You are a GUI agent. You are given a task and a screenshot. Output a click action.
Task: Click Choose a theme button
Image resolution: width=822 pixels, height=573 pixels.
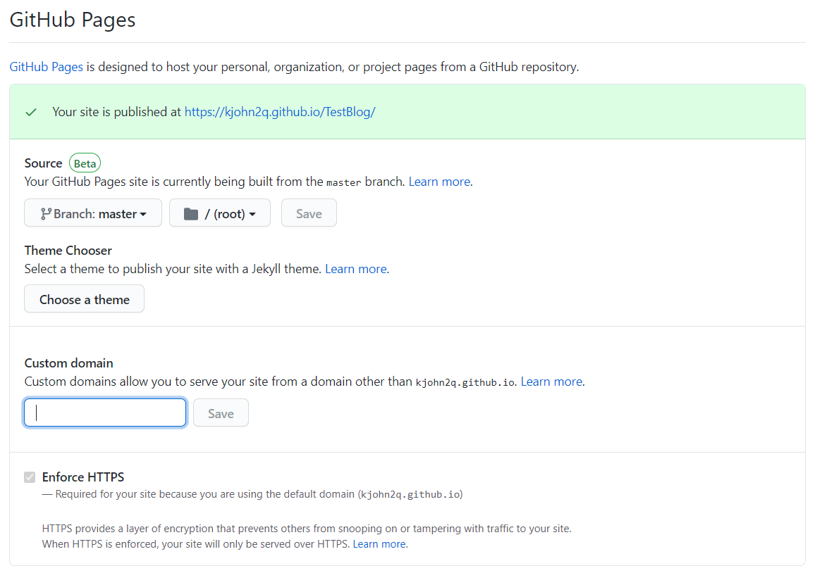(x=84, y=298)
